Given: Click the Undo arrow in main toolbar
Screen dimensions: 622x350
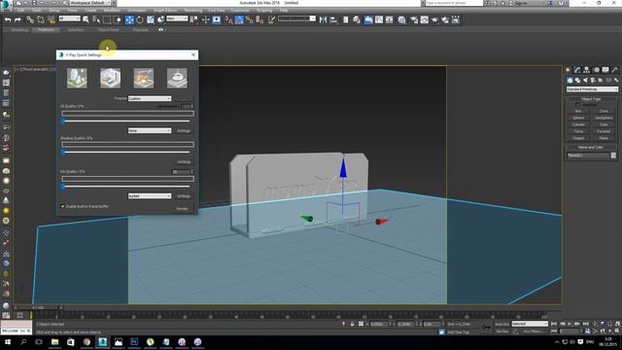Looking at the screenshot, I should tap(8, 19).
